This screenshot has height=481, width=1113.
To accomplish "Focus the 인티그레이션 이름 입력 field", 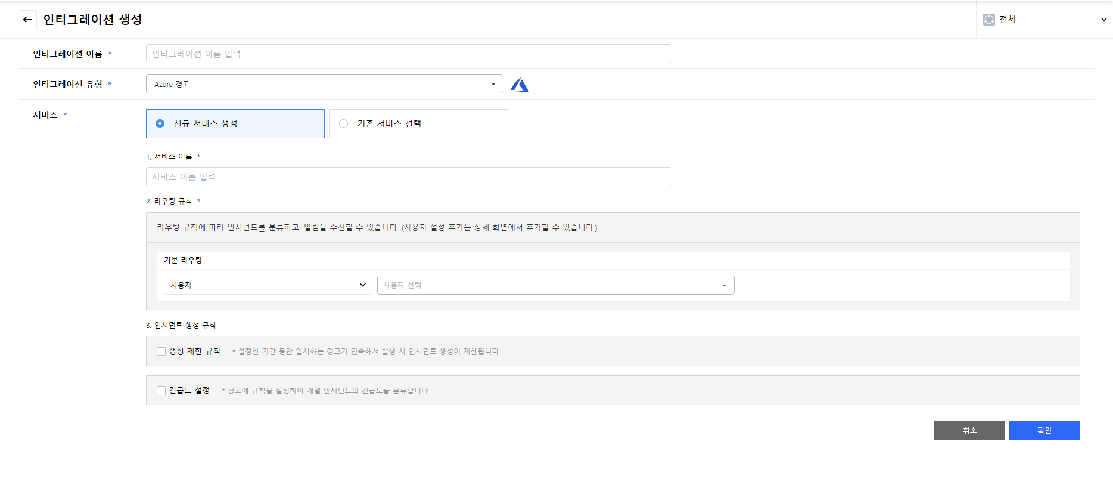I will [x=408, y=54].
